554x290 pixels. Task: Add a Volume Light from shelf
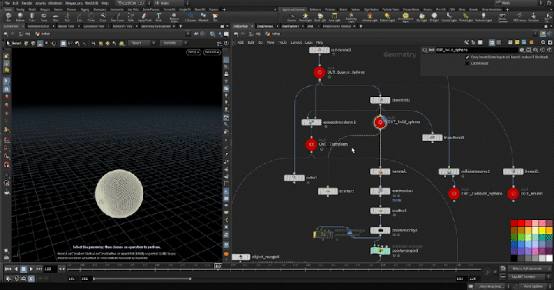click(369, 17)
